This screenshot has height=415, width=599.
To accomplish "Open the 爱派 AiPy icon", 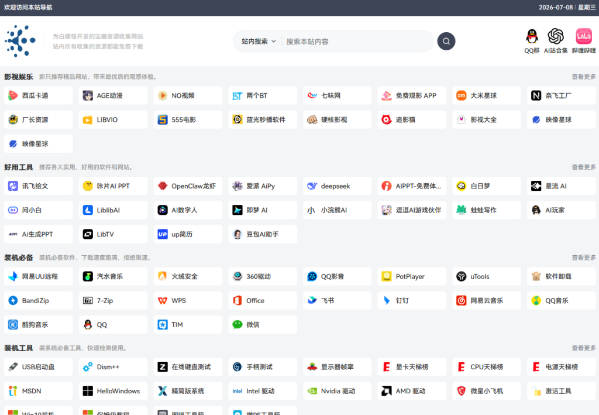I will (x=237, y=186).
